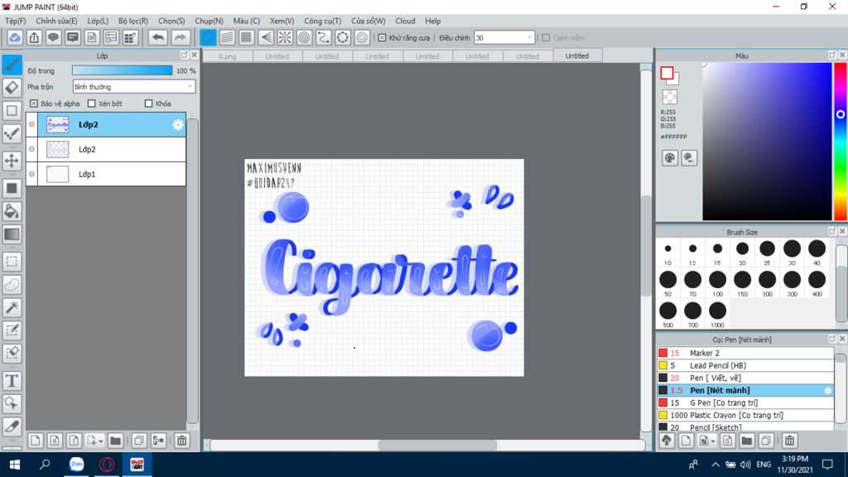Open Windows Start menu
Viewport: 848px width, 477px height.
click(x=15, y=464)
